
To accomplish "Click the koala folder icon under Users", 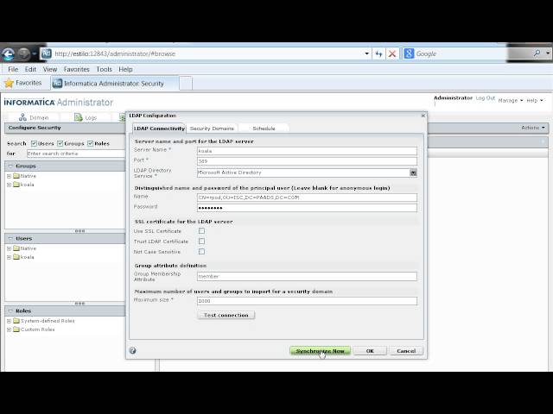I will [16, 257].
